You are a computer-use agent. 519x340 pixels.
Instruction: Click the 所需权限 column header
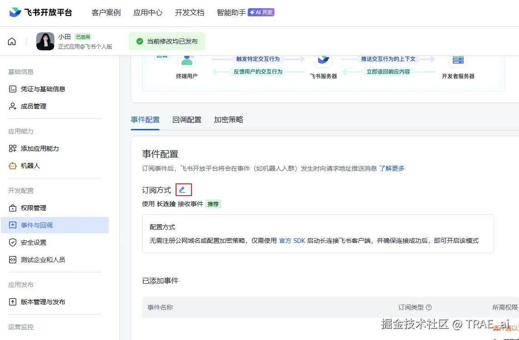click(x=505, y=307)
